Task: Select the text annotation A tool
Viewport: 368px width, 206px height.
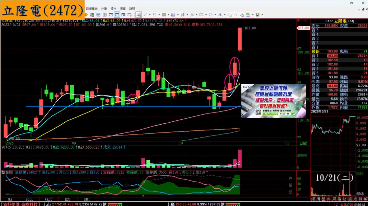Action: point(220,15)
